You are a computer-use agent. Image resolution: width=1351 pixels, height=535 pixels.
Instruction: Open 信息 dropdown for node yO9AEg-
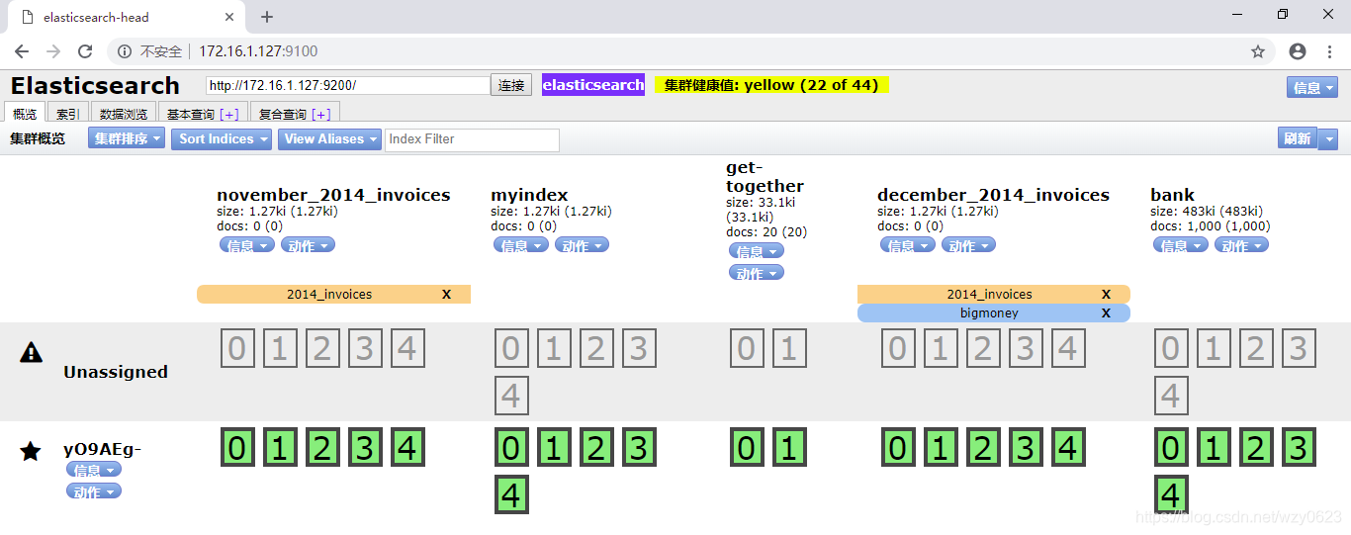pos(94,470)
